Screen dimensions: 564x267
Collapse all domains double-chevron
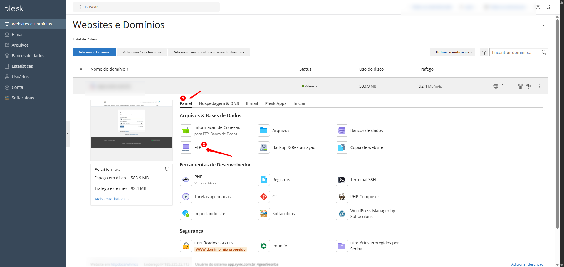[81, 69]
